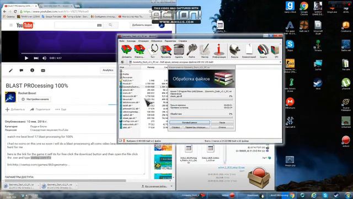Skip to next video in YouTube player
Viewport: 353px width, 199px height.
click(36, 58)
